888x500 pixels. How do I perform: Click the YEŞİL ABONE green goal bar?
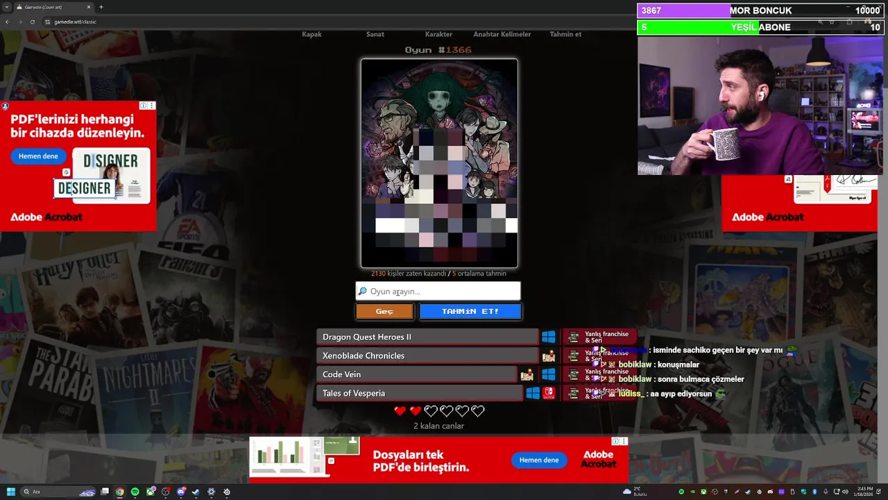tap(760, 27)
